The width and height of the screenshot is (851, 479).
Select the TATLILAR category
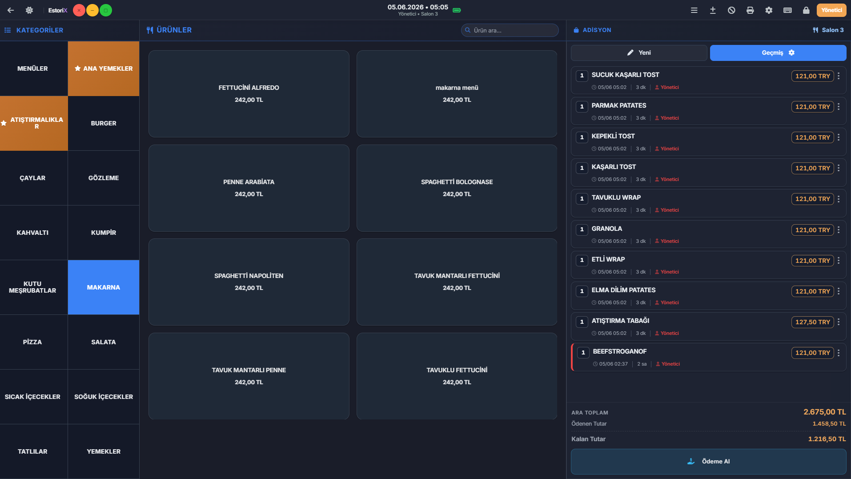34,451
